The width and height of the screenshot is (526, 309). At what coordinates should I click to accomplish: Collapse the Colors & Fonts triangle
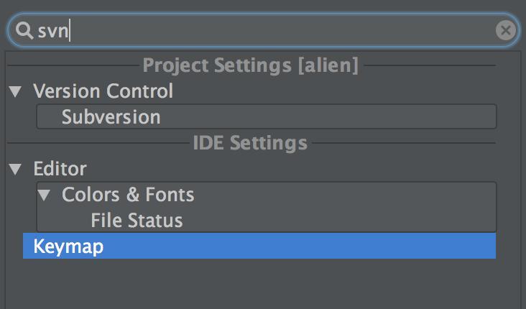[45, 195]
